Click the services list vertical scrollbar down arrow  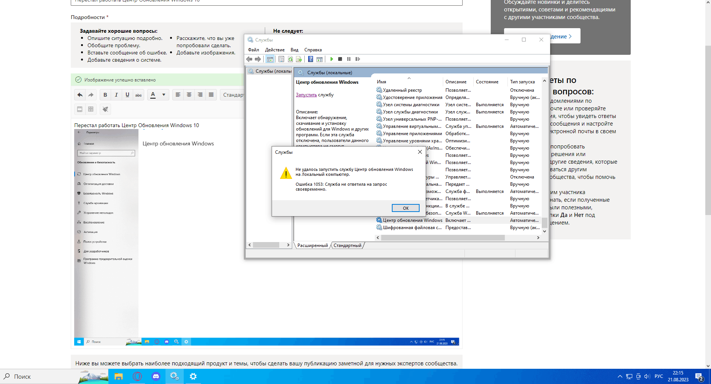[x=544, y=231]
